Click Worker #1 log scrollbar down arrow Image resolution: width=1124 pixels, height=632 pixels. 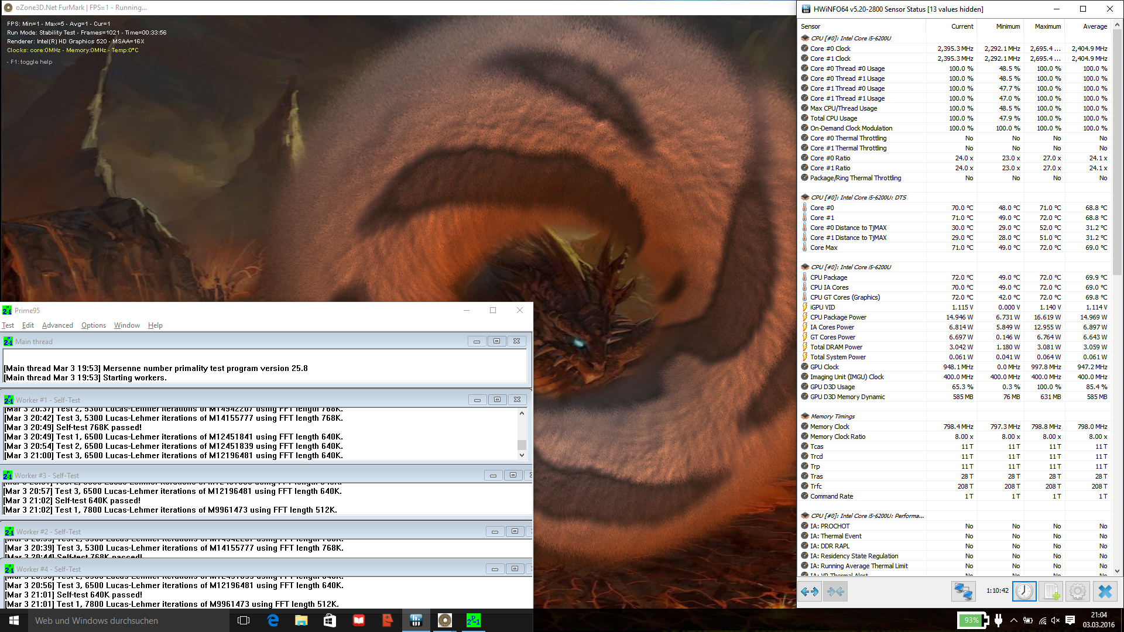(x=522, y=455)
